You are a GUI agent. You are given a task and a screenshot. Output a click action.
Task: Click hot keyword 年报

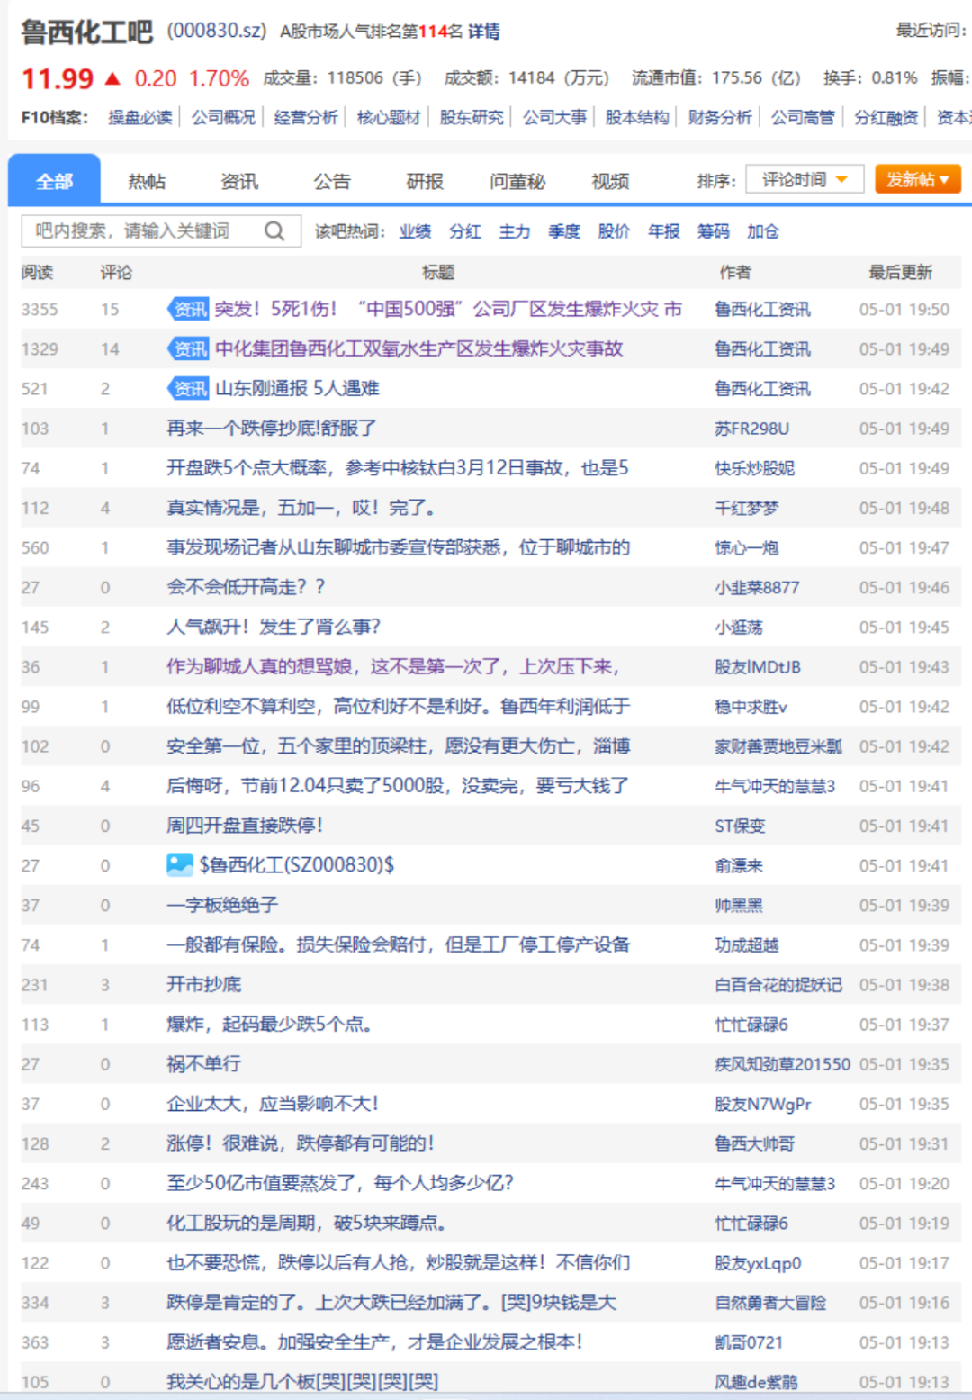pos(663,231)
